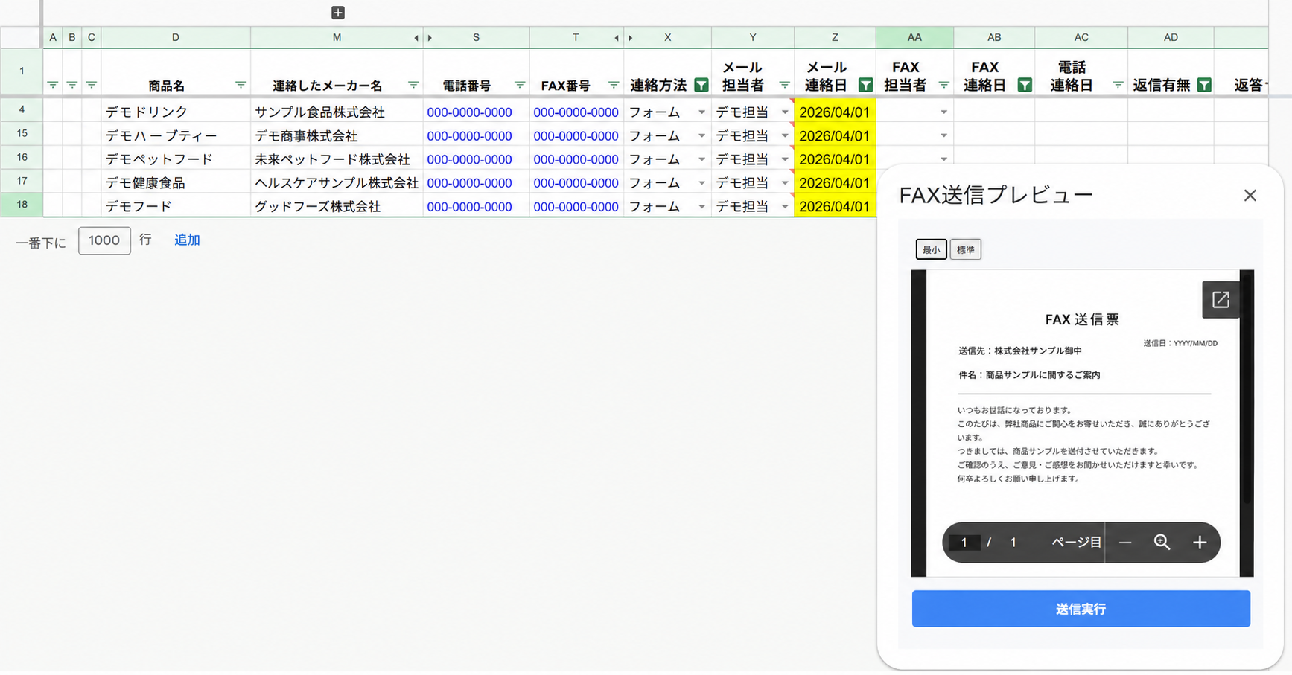Select 標準 preview size
Viewport: 1292px width, 675px height.
click(966, 250)
